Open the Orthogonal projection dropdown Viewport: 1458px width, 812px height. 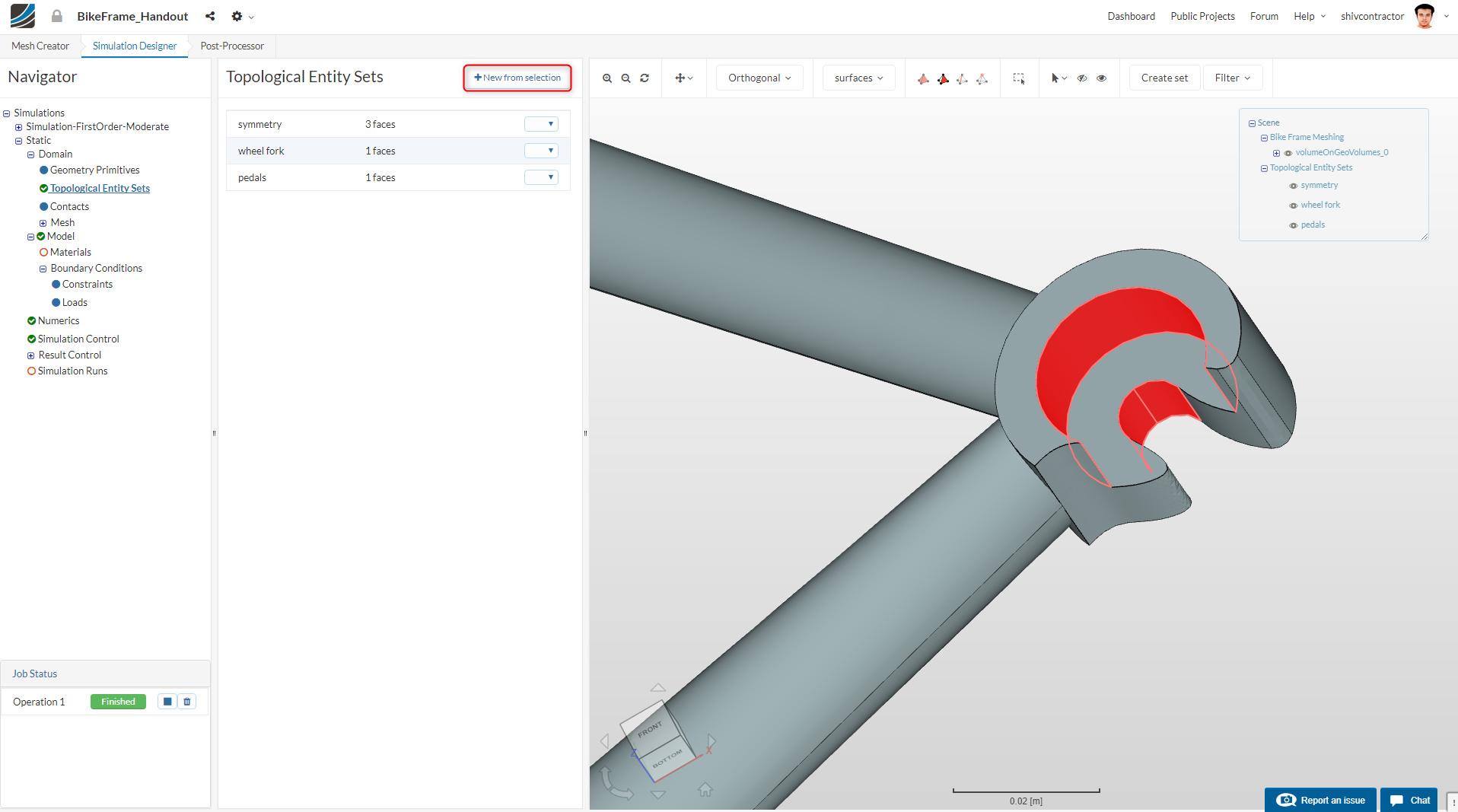[x=759, y=78]
